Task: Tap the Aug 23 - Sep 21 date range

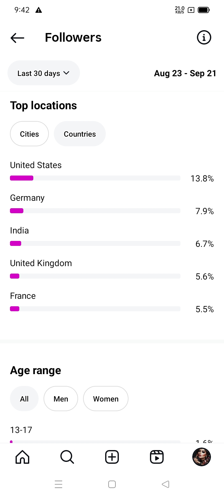Action: click(x=185, y=73)
